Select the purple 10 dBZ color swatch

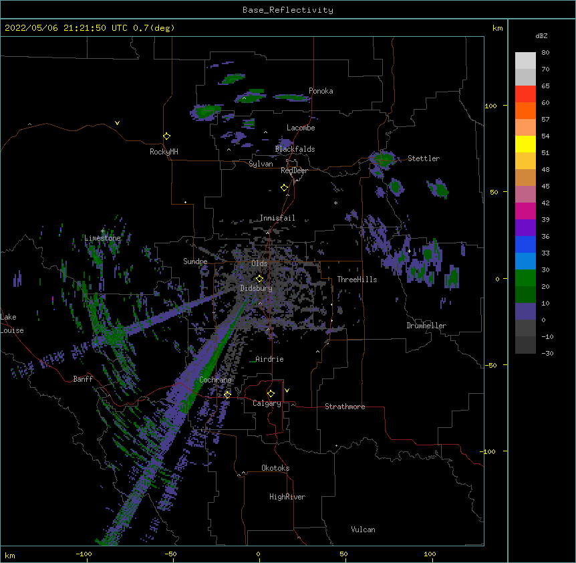525,312
